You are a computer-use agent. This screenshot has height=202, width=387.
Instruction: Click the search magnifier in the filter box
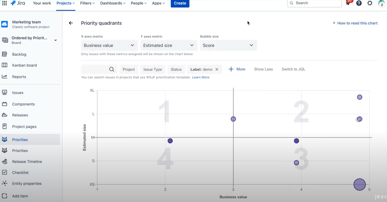pyautogui.click(x=112, y=69)
